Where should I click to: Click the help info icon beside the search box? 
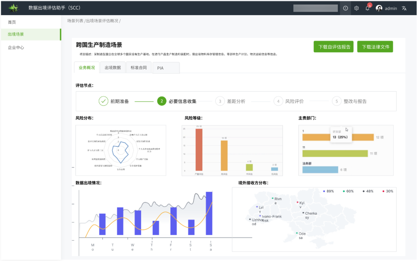pyautogui.click(x=345, y=8)
